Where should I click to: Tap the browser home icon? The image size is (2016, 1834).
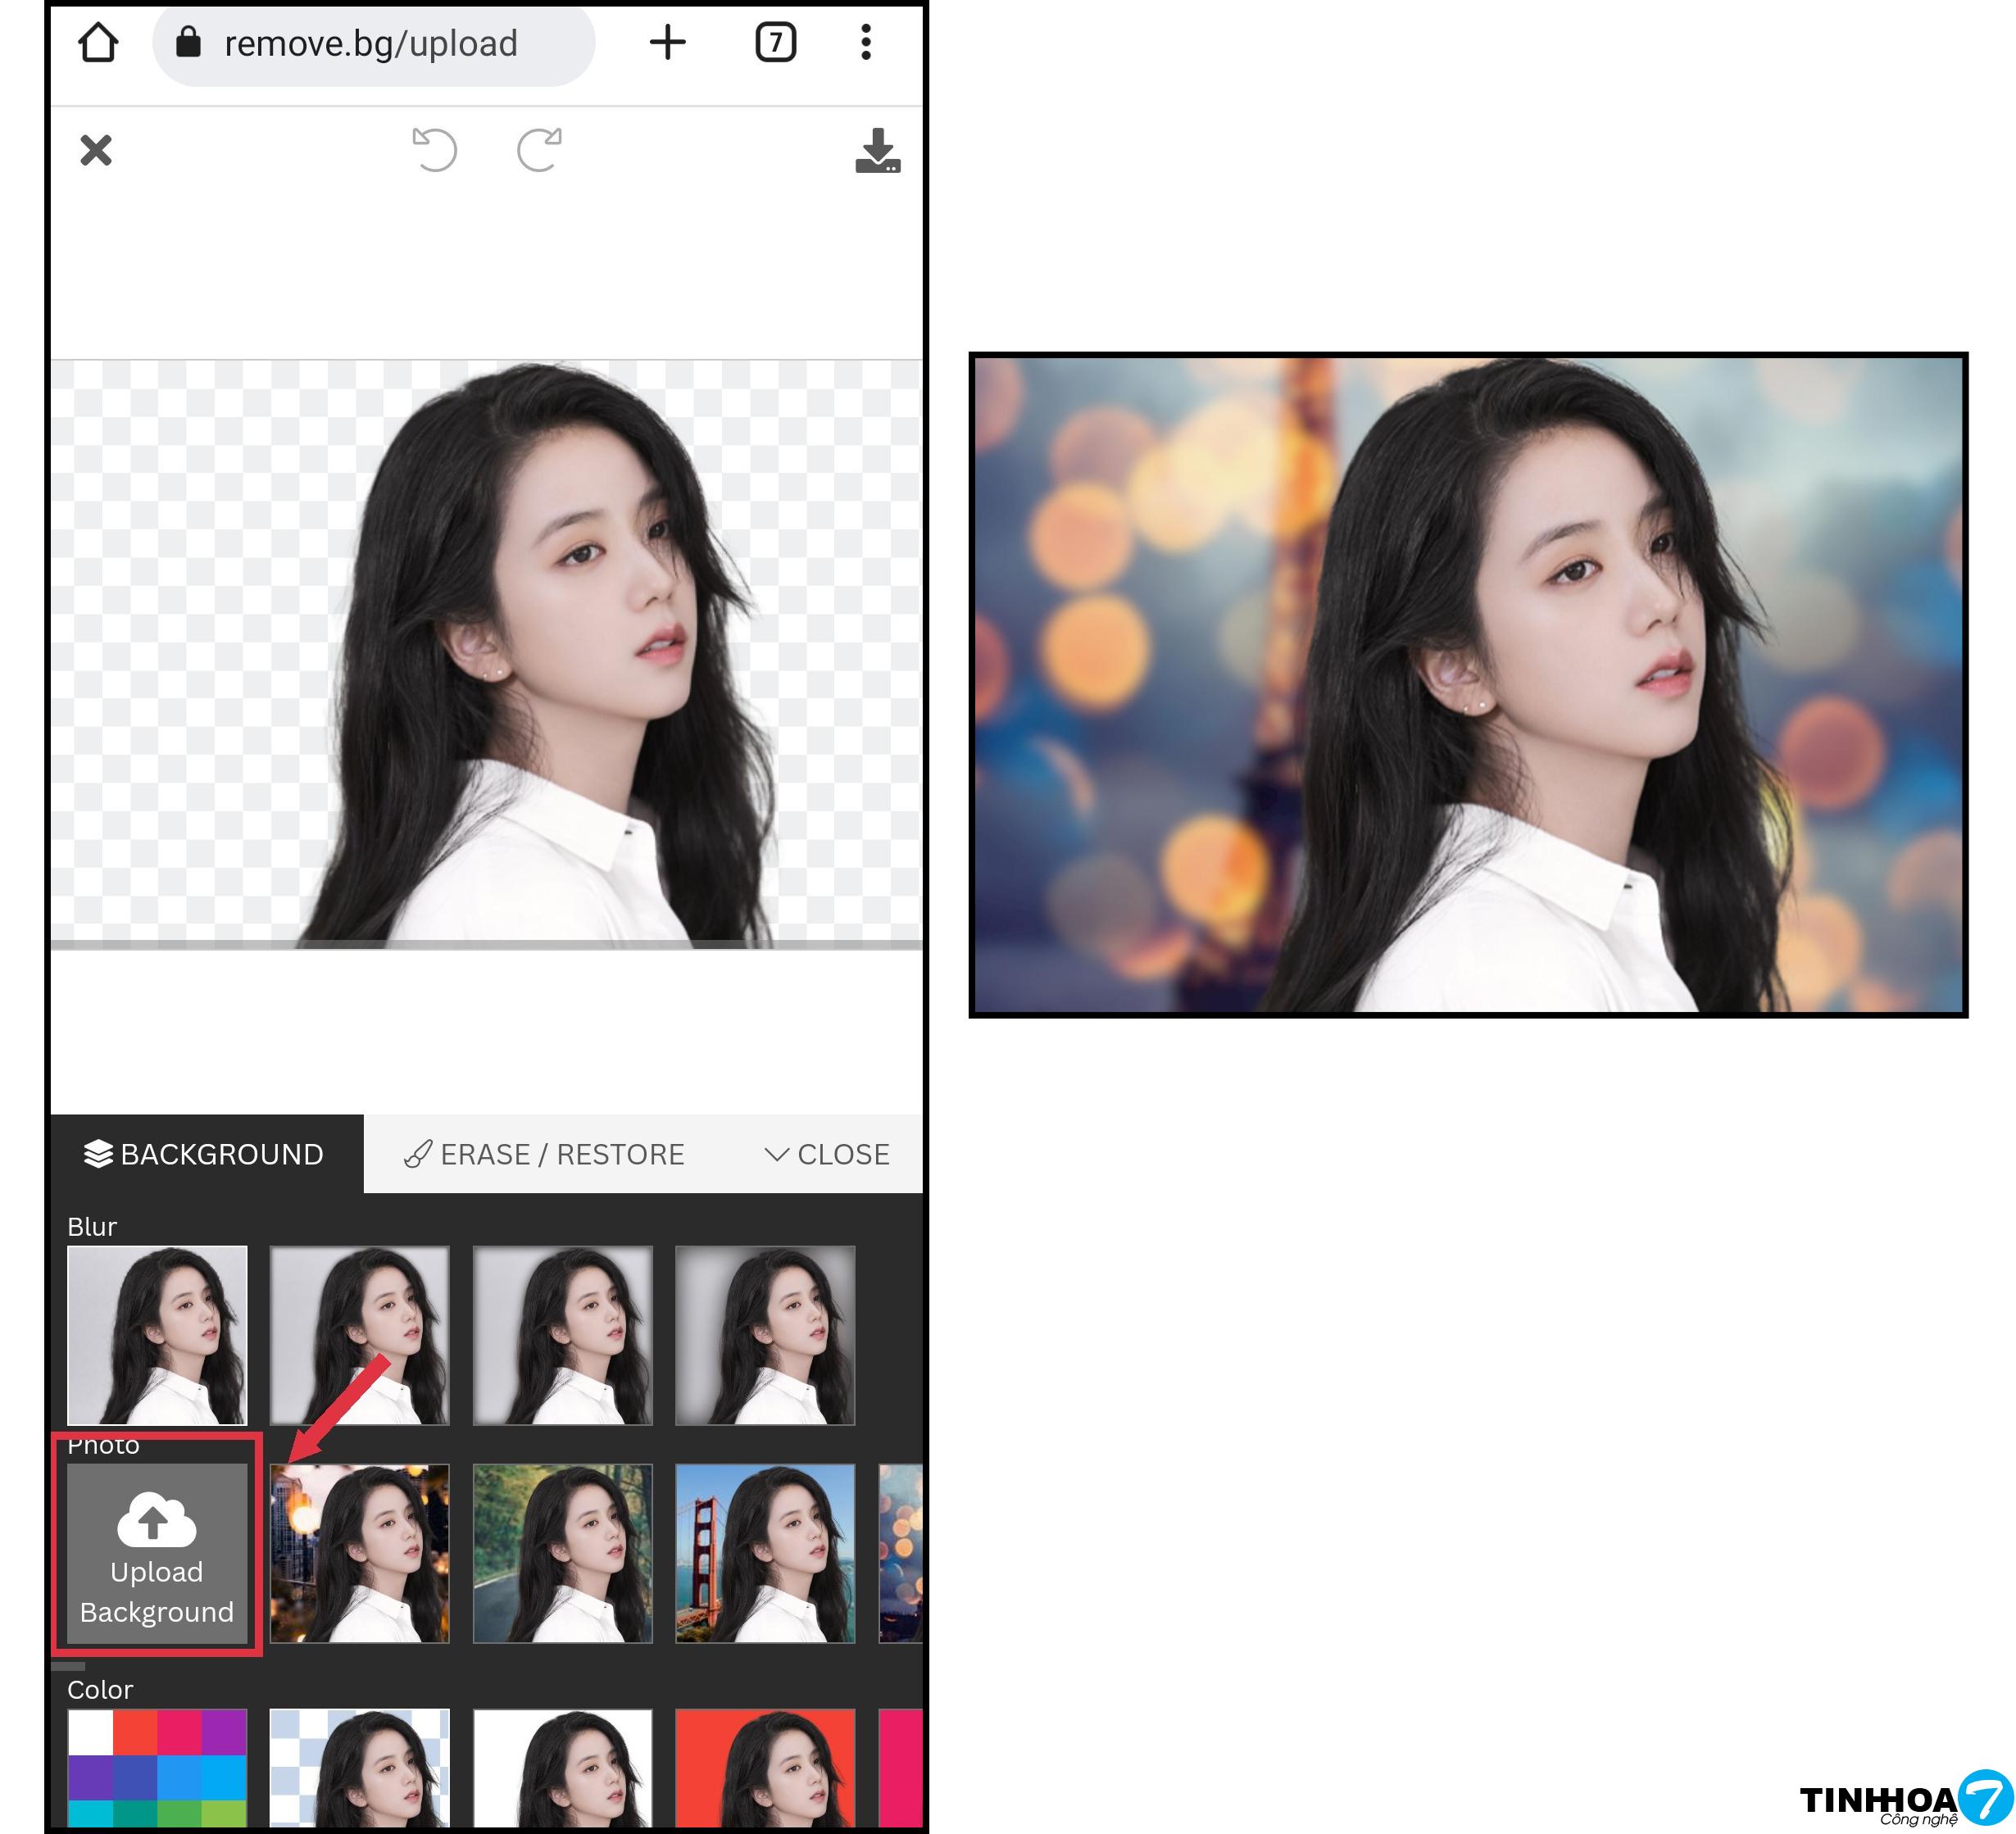tap(98, 43)
